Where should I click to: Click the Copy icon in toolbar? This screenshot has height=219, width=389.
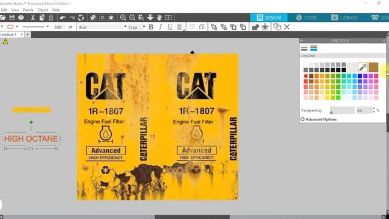point(42,18)
